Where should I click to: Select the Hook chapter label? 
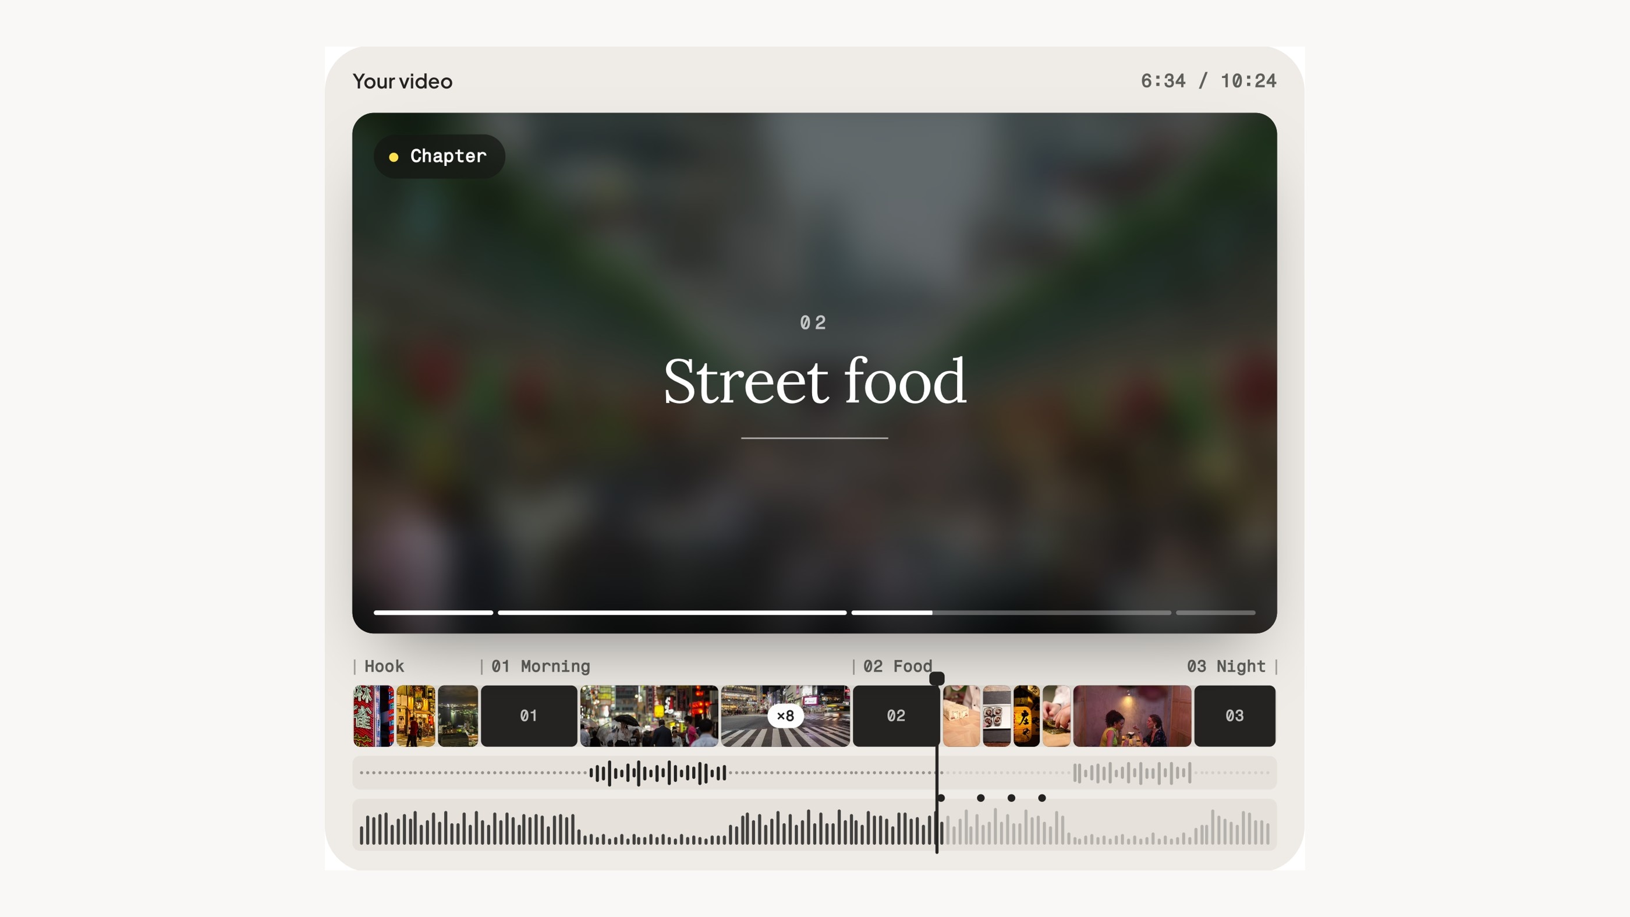pyautogui.click(x=384, y=665)
